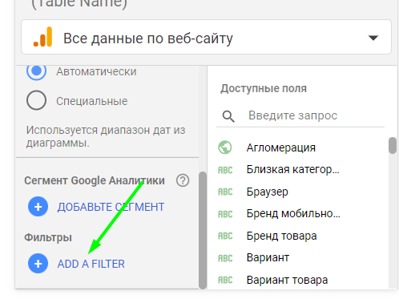Image resolution: width=399 pixels, height=299 pixels.
Task: Open help icon for Сегмент Google Аналитики
Action: click(x=183, y=180)
